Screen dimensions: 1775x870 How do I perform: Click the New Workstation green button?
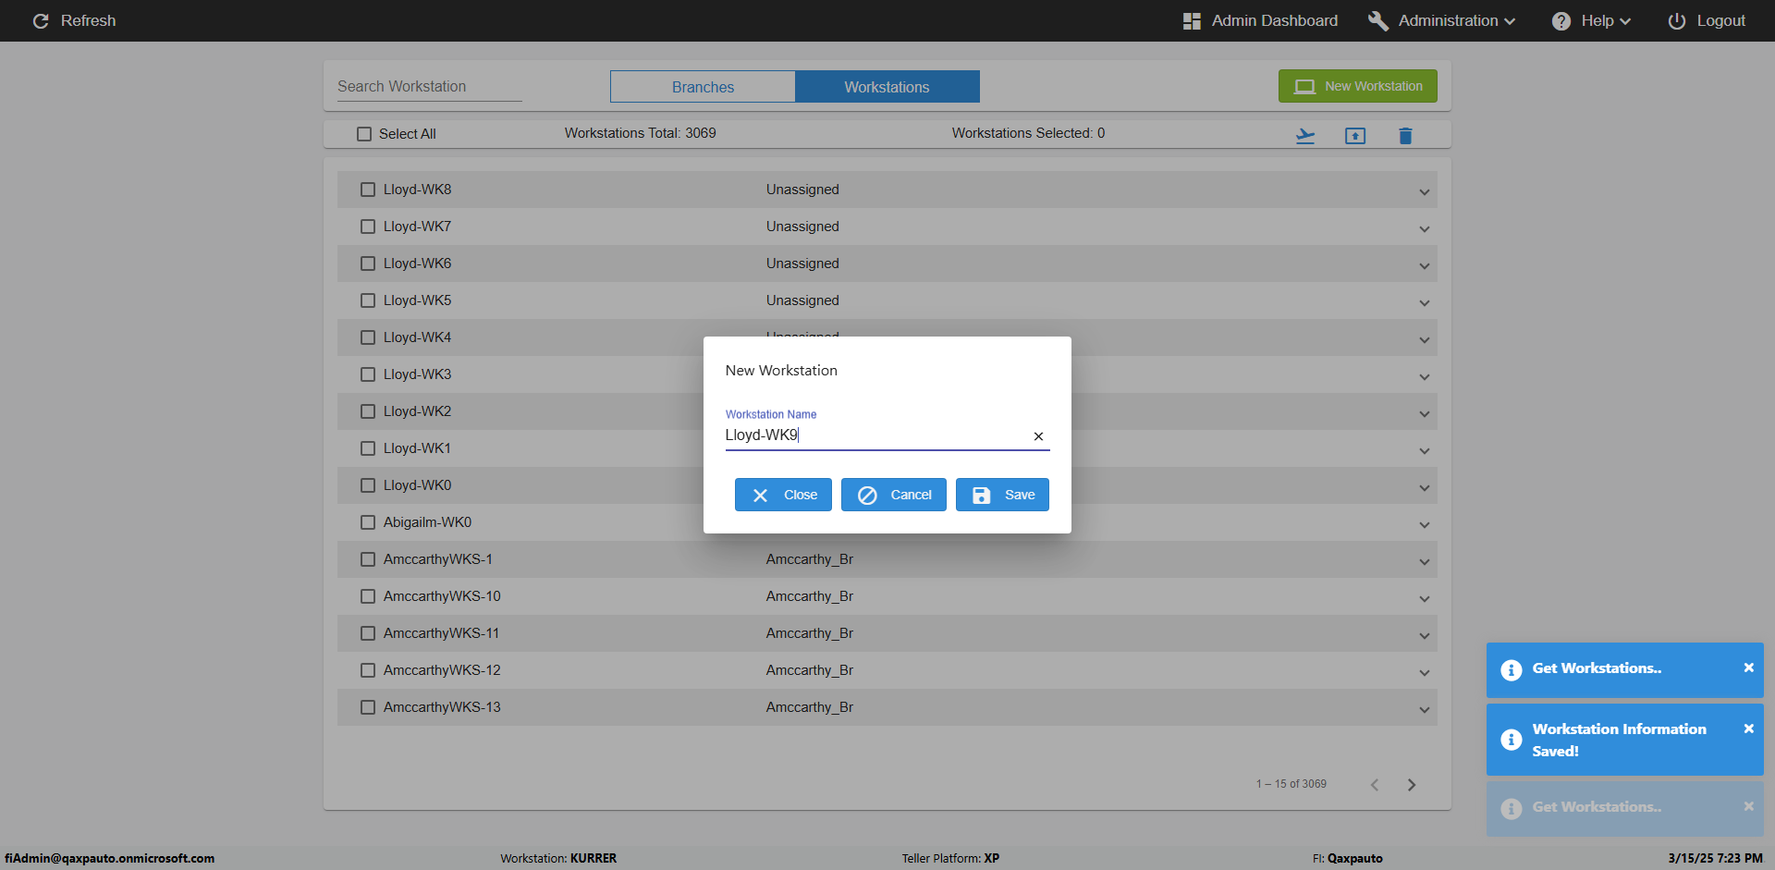point(1357,86)
